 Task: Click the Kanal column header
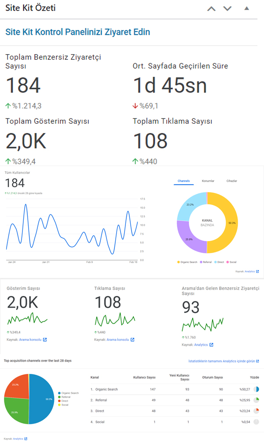[95, 377]
